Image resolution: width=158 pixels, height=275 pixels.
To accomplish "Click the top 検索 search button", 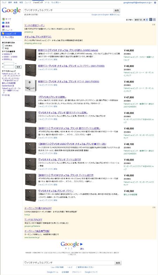I will pos(117,10).
